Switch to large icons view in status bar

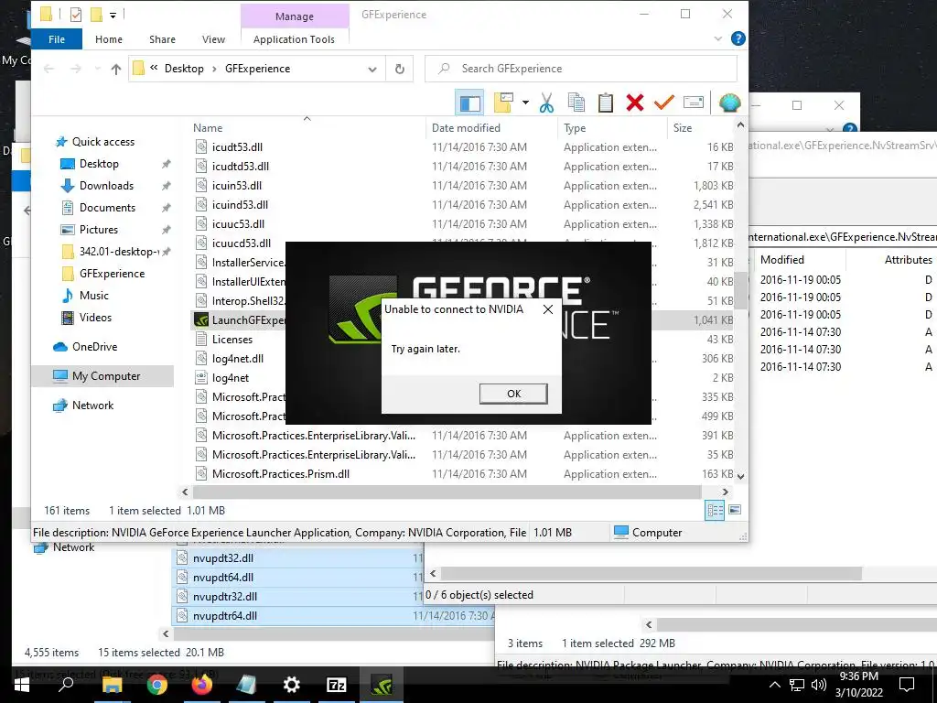735,510
